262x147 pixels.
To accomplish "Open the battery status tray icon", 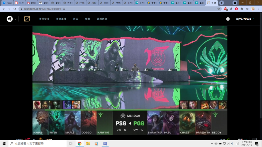I will pos(220,143).
